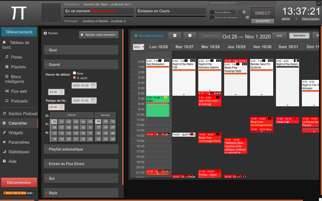The height and width of the screenshot is (201, 322).
Task: Switch to the Jour calendar view
Action: click(279, 36)
